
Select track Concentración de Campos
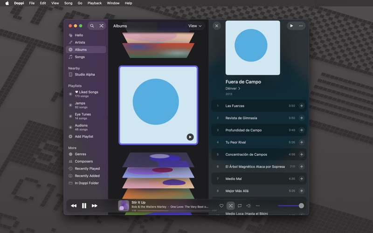click(x=259, y=154)
